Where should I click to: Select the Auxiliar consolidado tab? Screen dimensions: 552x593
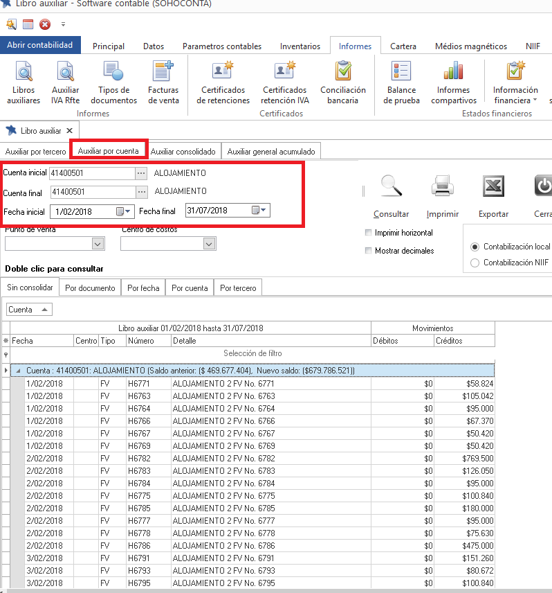183,152
